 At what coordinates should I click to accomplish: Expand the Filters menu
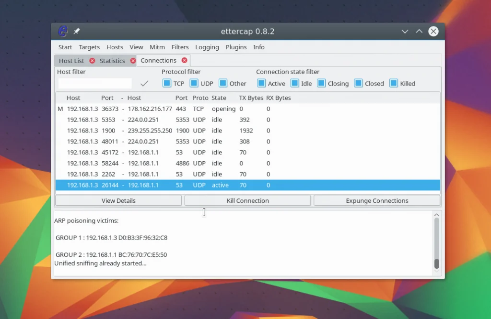pyautogui.click(x=180, y=47)
